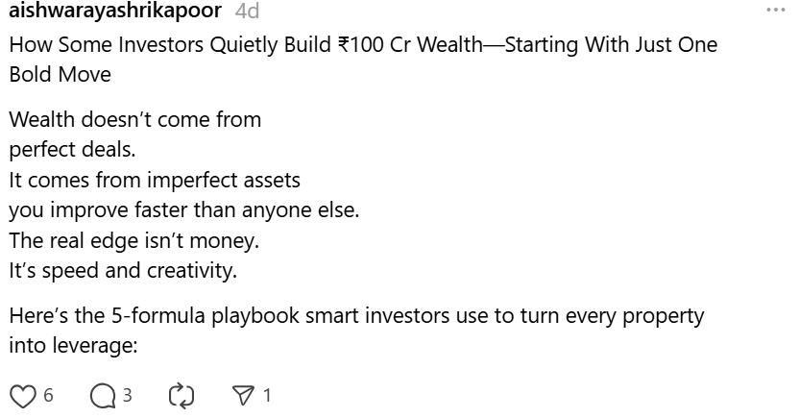Viewport: 799px width, 418px height.
Task: Click the line 'Wealth doesn't come from'
Action: click(135, 120)
